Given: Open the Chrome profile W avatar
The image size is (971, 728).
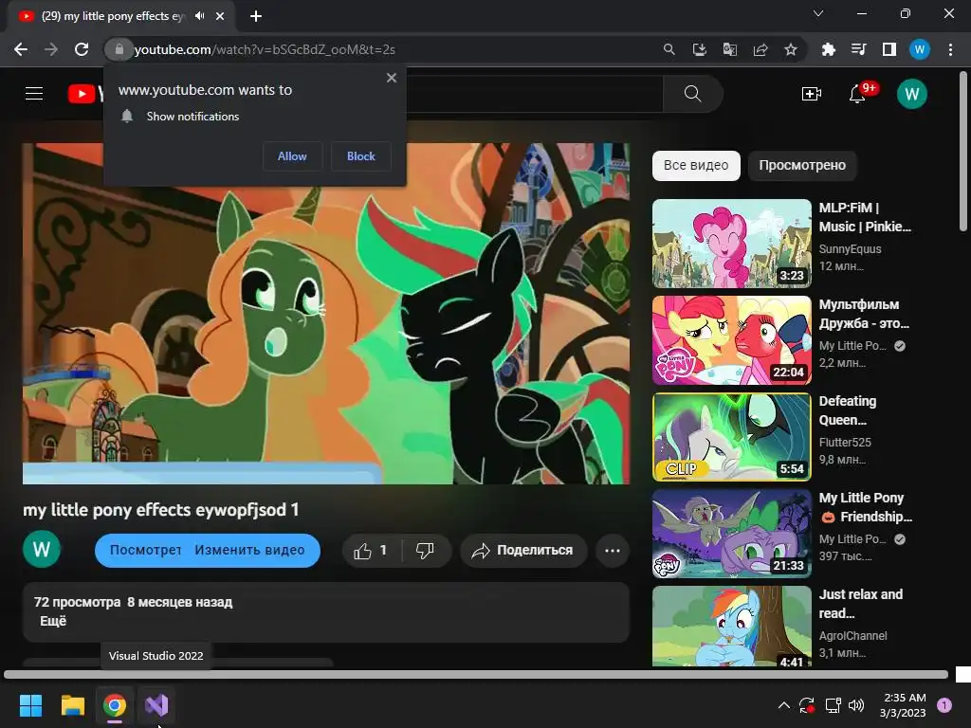Looking at the screenshot, I should [x=920, y=49].
